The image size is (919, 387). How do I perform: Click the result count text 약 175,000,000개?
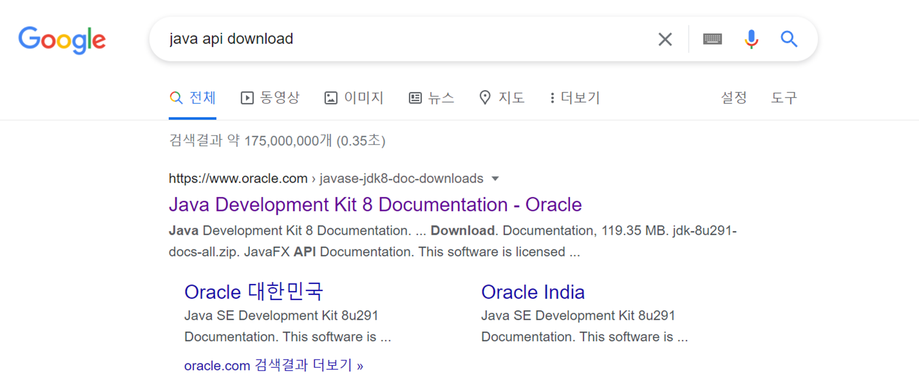(279, 140)
